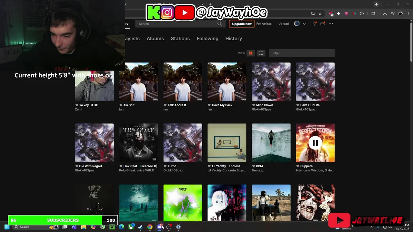
Task: Open Minecraft from the taskbar
Action: pyautogui.click(x=112, y=227)
